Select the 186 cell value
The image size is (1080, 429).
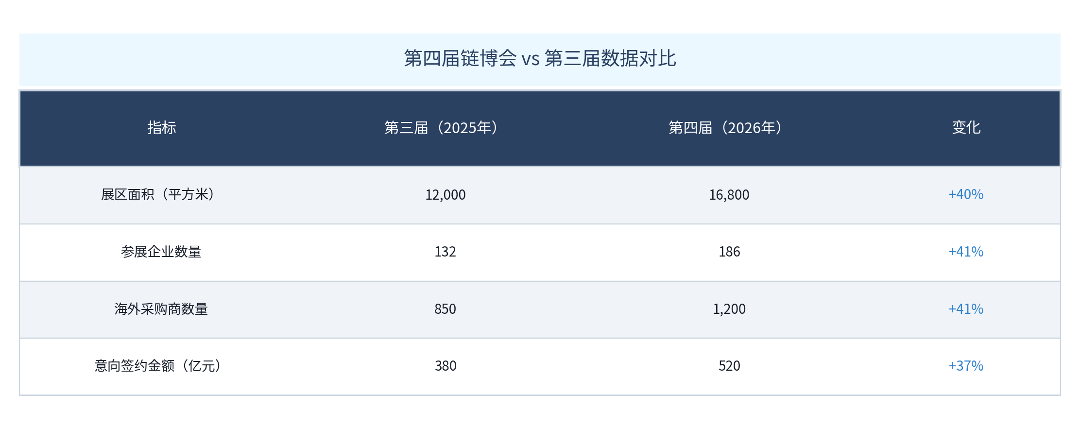coord(729,252)
